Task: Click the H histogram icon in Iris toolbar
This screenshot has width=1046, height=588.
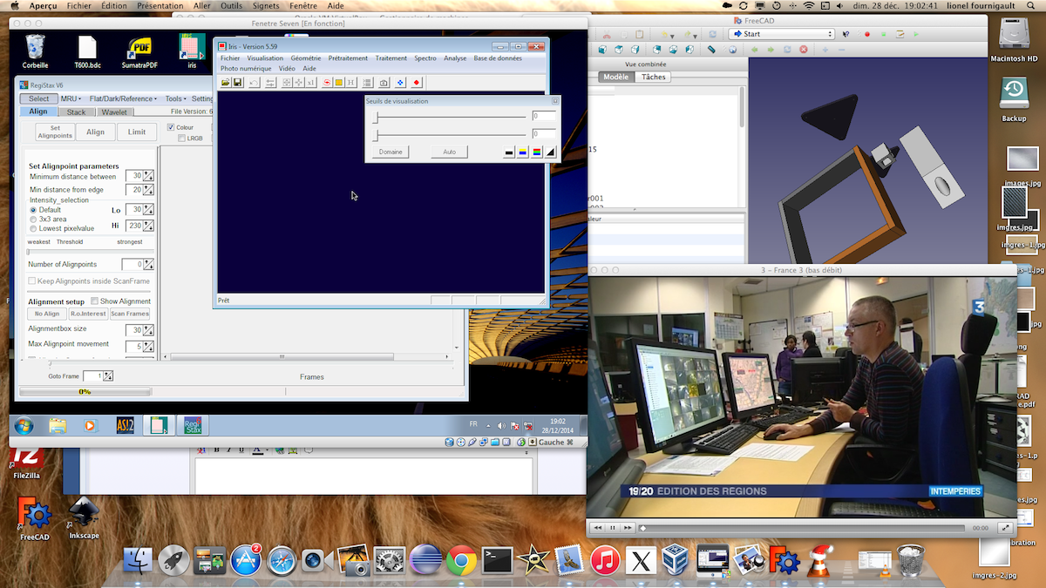Action: (350, 83)
